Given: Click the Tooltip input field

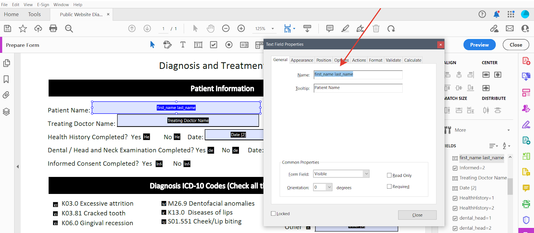Looking at the screenshot, I should pyautogui.click(x=358, y=88).
